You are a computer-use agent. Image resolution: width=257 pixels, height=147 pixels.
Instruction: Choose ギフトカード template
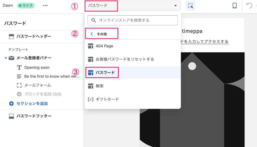(x=107, y=99)
